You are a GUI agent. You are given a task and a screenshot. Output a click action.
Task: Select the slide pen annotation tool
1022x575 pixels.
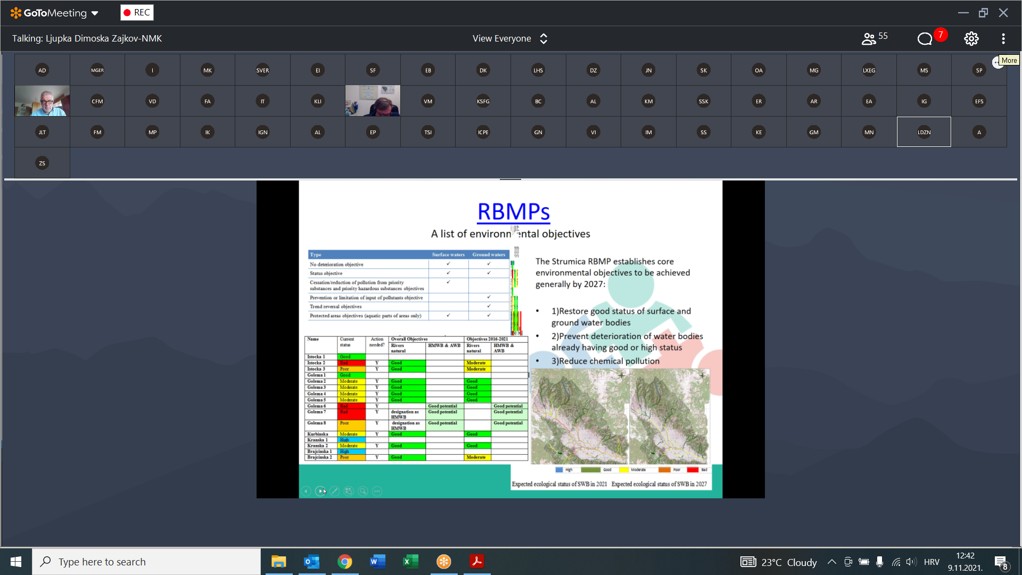pos(334,491)
